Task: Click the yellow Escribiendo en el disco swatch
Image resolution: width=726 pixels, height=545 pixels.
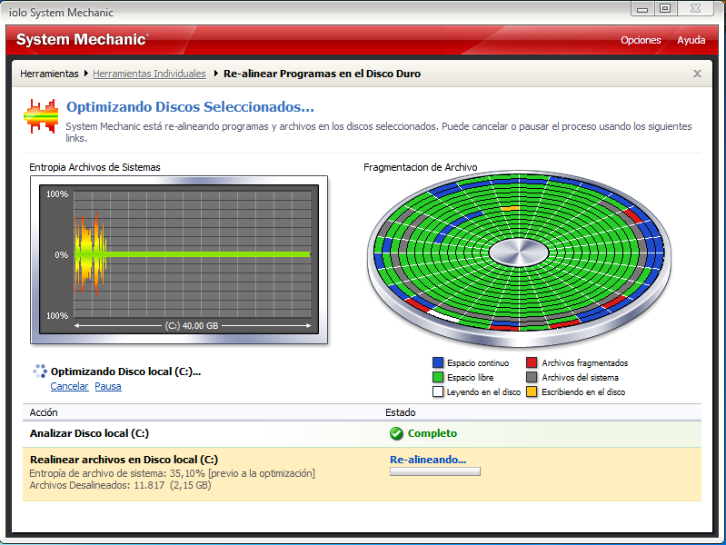Action: (532, 391)
